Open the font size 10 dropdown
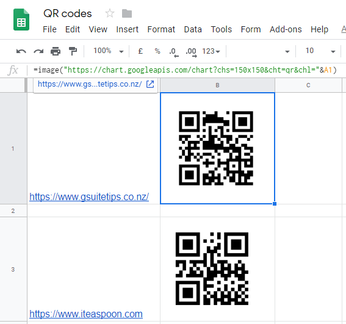 pyautogui.click(x=320, y=51)
